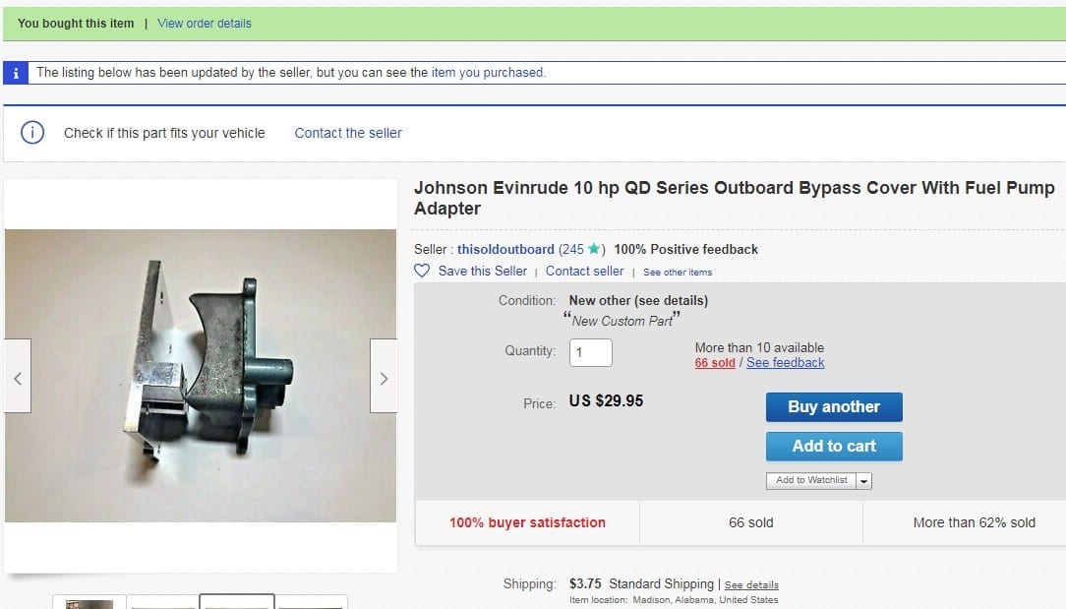Click the Buy another button
Image resolution: width=1066 pixels, height=609 pixels.
(834, 407)
